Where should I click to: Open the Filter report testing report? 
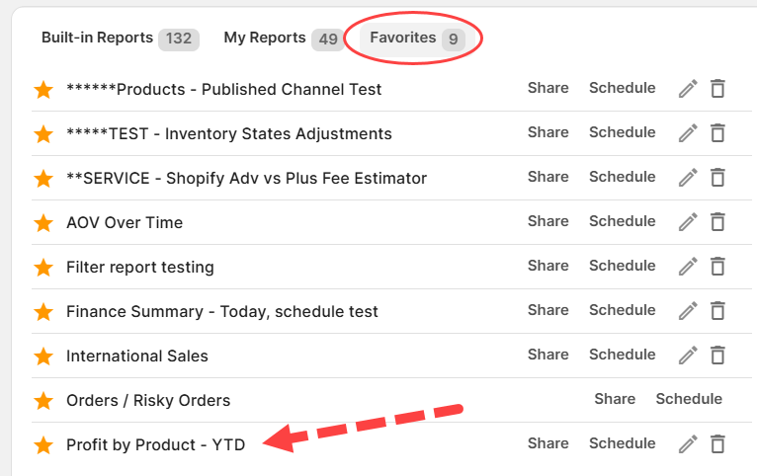tap(139, 268)
